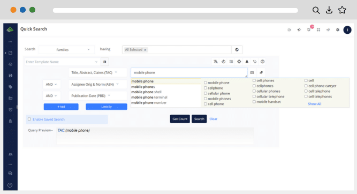Screen dimensions: 357x194
Task: Check the 'cellular phone' synonym checkbox
Action: tap(206, 93)
